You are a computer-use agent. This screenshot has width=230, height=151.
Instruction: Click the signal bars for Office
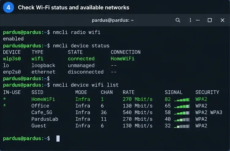[x=182, y=106]
